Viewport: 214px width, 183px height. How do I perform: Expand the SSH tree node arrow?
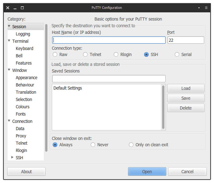(x=12, y=157)
